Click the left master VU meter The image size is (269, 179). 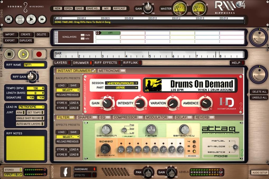[180, 9]
